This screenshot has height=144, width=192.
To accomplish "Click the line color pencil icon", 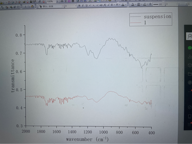I will pyautogui.click(x=145, y=5).
